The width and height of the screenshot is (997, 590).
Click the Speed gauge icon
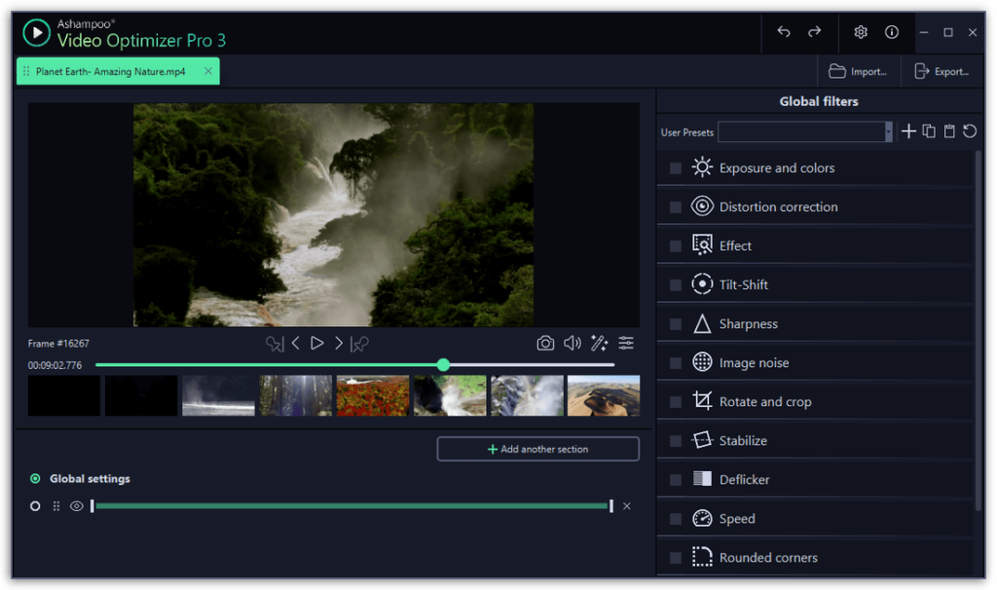tap(702, 518)
